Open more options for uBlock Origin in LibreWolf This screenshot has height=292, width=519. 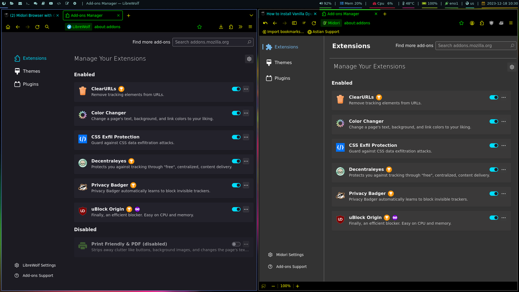tap(246, 209)
